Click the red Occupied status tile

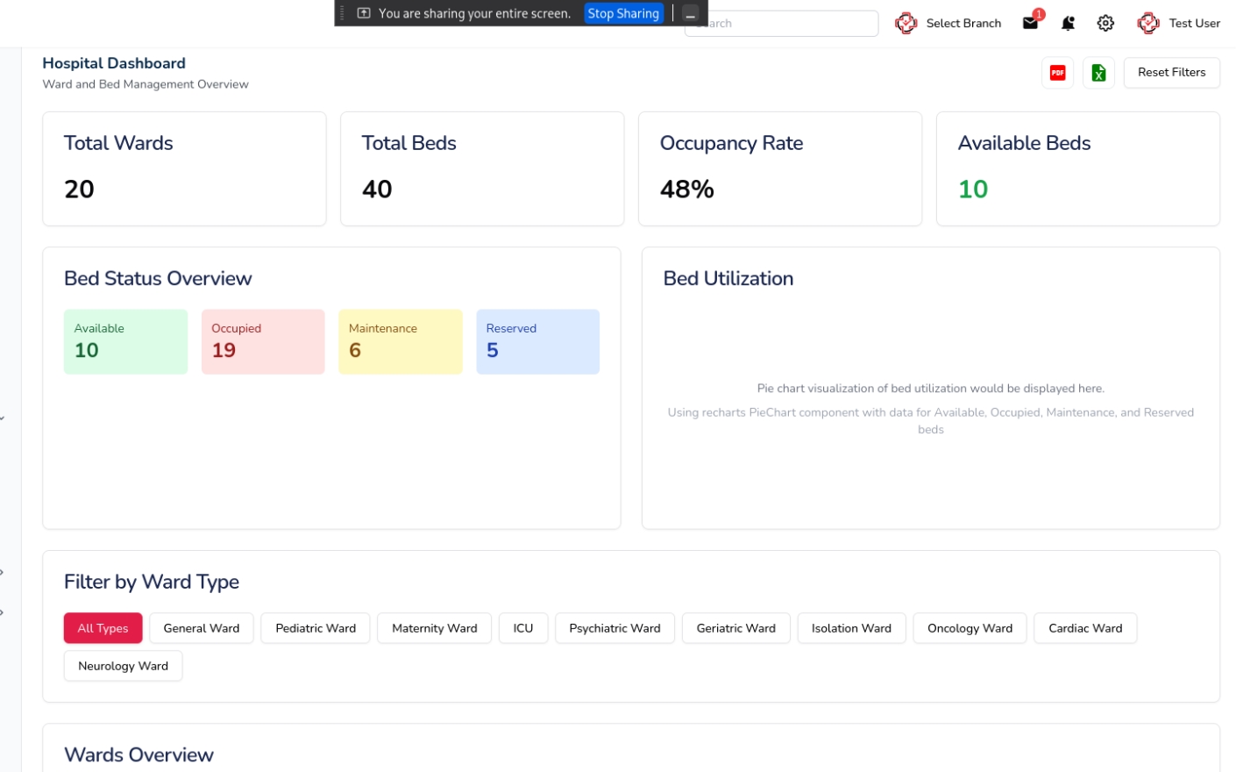pyautogui.click(x=263, y=341)
